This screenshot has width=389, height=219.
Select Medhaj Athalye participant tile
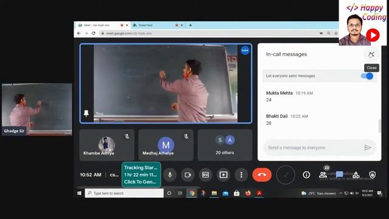pos(166,145)
